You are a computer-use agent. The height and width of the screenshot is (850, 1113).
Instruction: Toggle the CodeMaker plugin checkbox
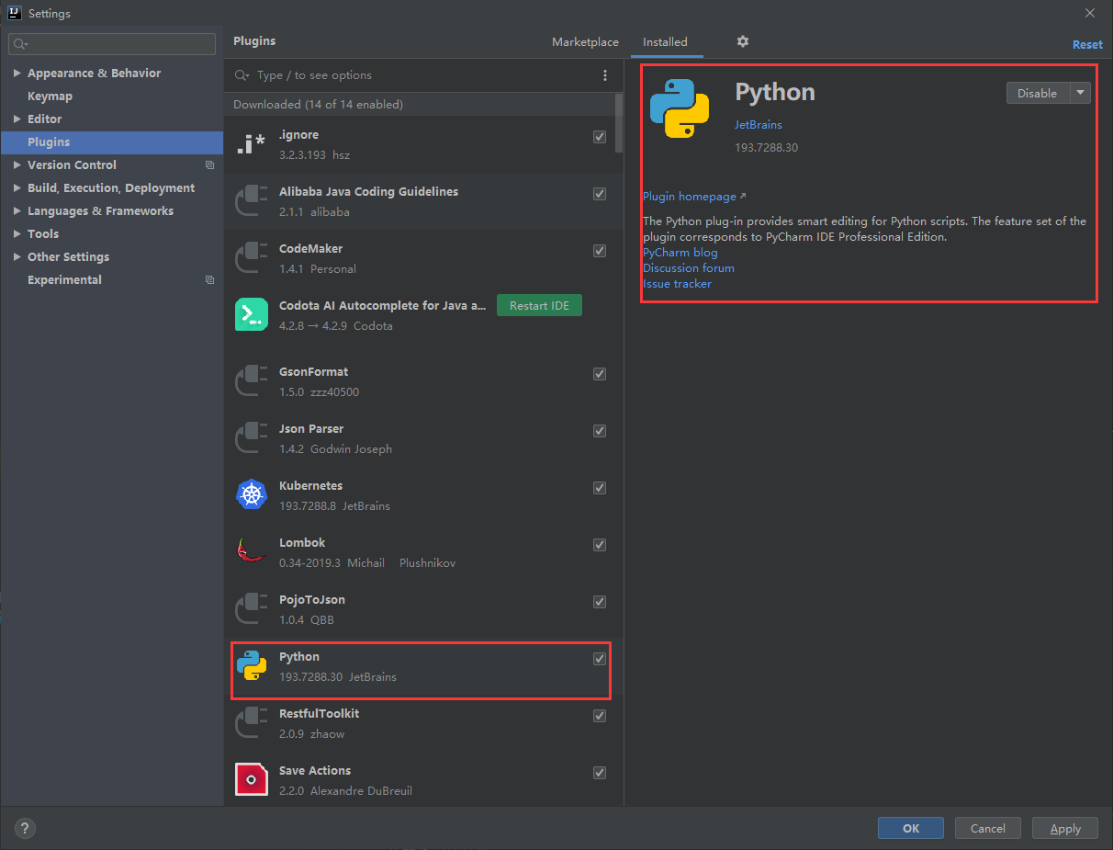tap(600, 251)
